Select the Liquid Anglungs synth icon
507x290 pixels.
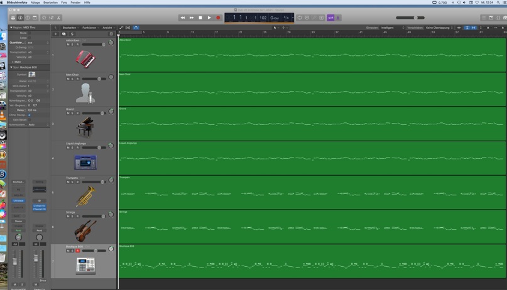click(x=85, y=162)
